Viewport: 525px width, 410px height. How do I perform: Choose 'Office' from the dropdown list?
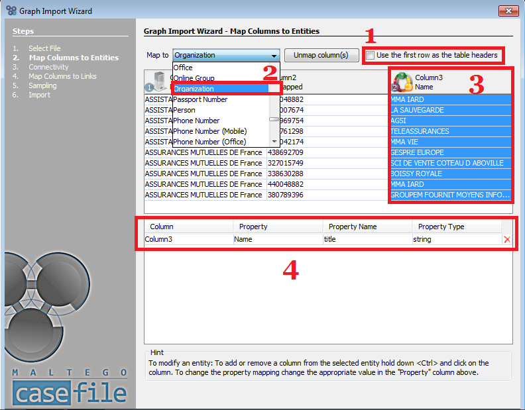click(221, 68)
